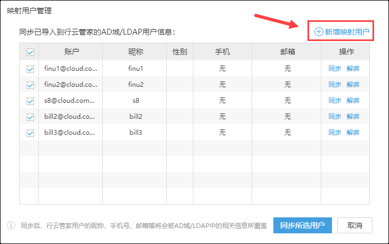This screenshot has height=244, width=389.
Task: Select the 邮箱 column header
Action: (287, 52)
